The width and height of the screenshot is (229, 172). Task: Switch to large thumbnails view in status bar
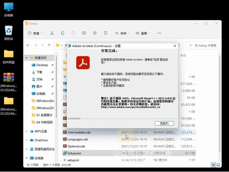pyautogui.click(x=218, y=165)
